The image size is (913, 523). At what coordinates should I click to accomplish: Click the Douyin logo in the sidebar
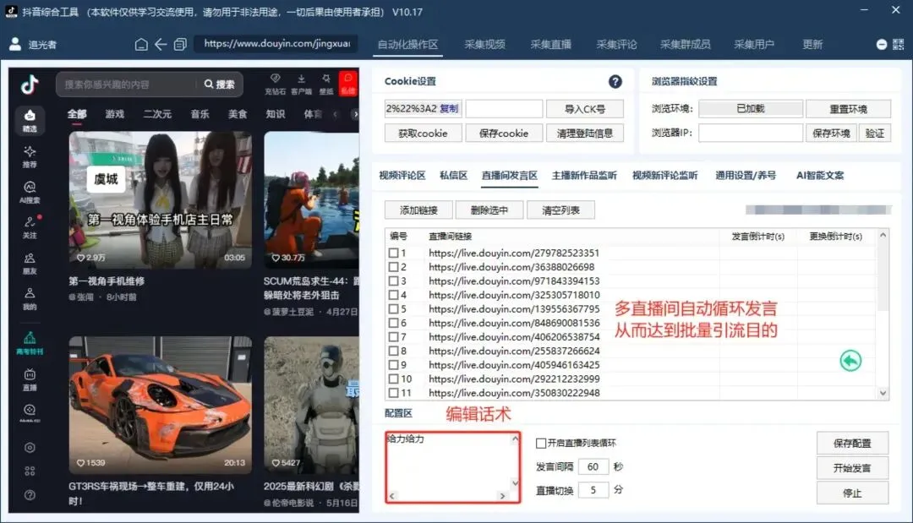30,85
